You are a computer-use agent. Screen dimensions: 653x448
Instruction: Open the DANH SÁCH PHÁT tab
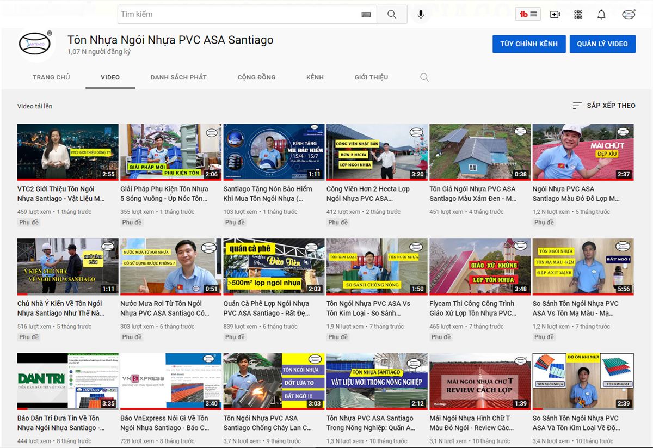pos(178,77)
